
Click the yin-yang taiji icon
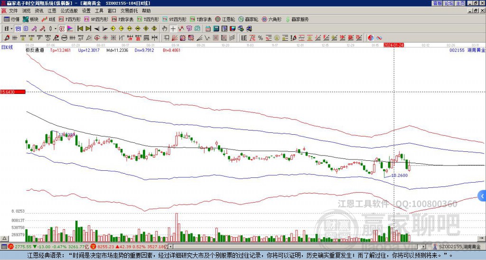point(371,37)
